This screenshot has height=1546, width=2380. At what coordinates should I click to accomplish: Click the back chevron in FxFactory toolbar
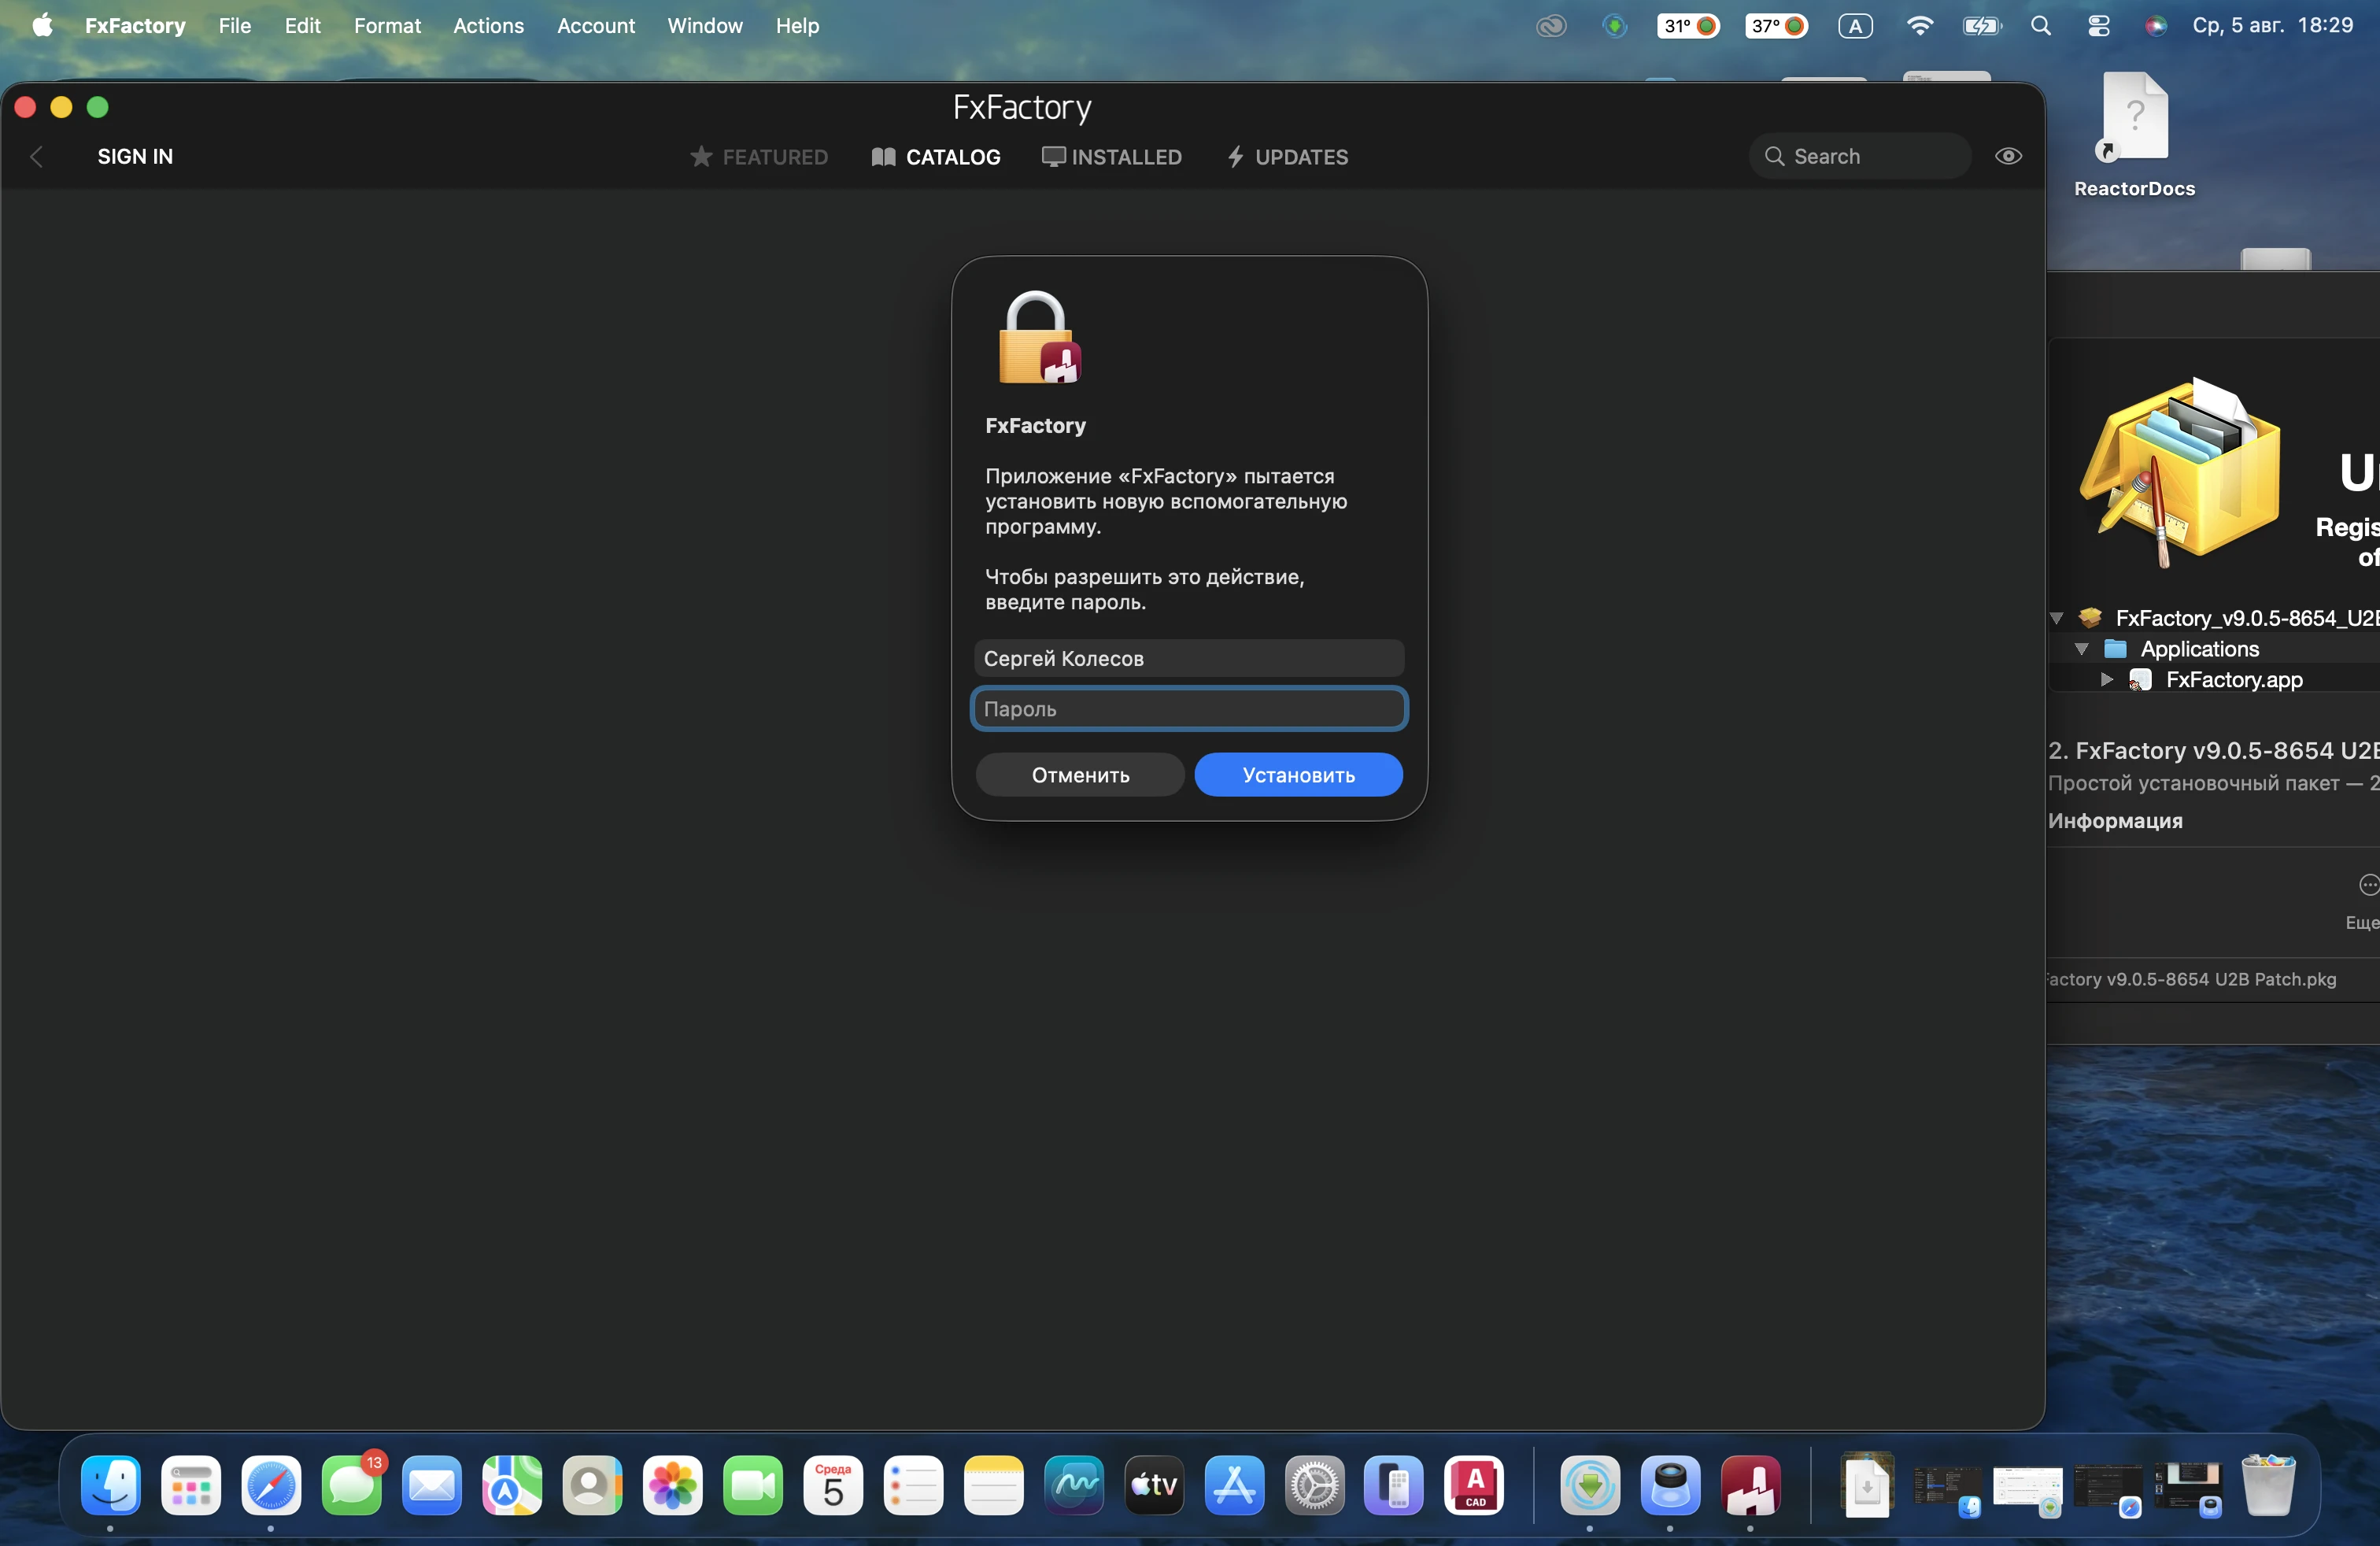[x=37, y=157]
